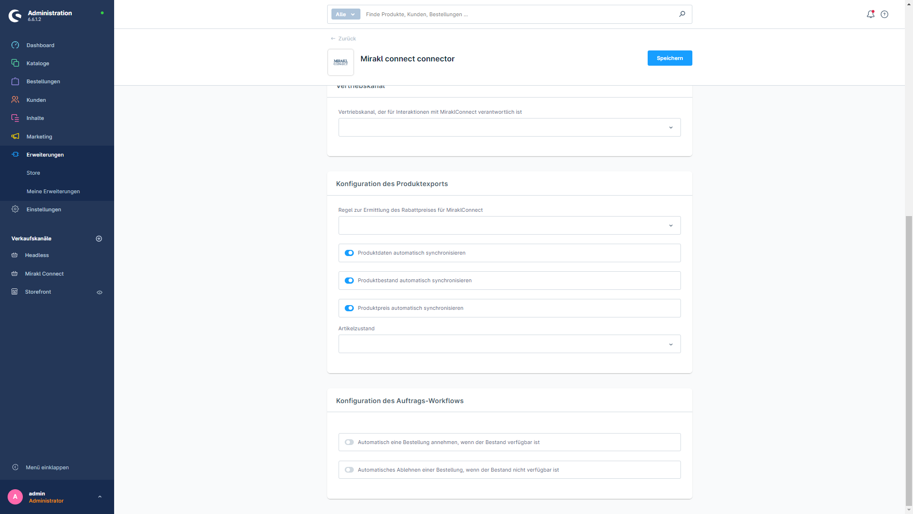The width and height of the screenshot is (913, 514).
Task: Click the Storefront shop icon
Action: coord(15,292)
